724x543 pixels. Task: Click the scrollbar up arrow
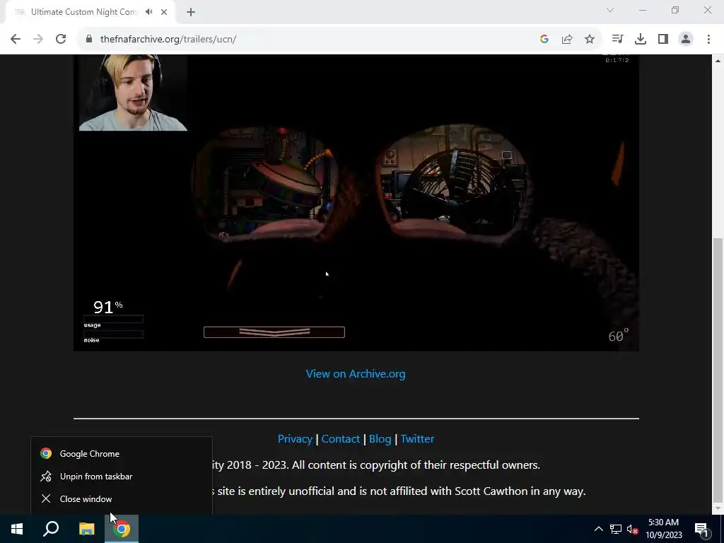[718, 61]
